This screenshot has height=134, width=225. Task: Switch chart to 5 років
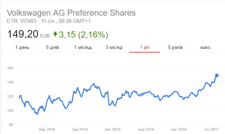coord(175,48)
